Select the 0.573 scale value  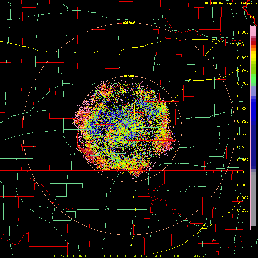[x=243, y=134]
